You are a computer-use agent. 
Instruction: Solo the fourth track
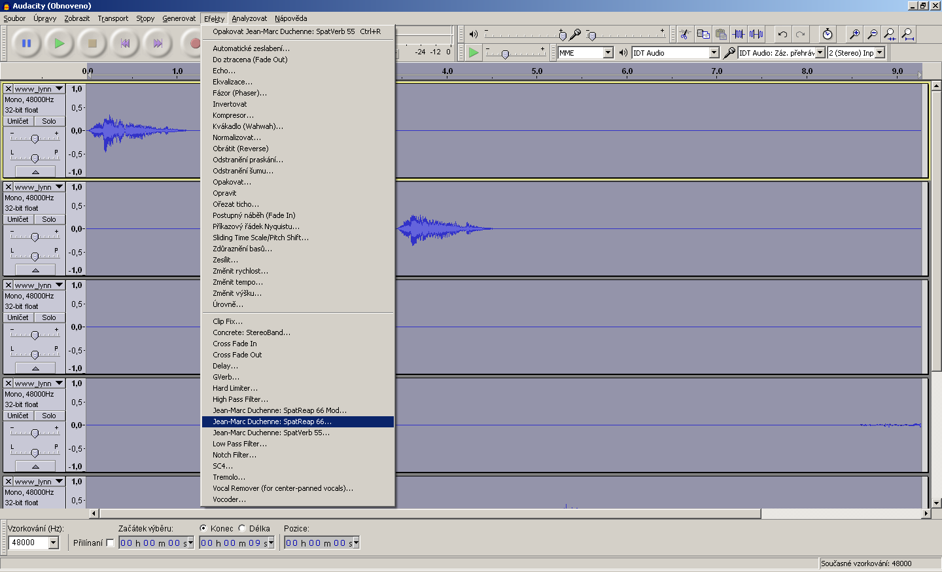(49, 416)
